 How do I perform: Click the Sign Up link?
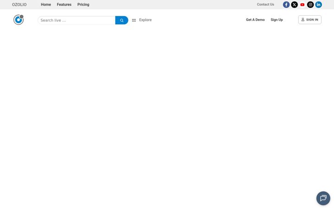point(276,20)
